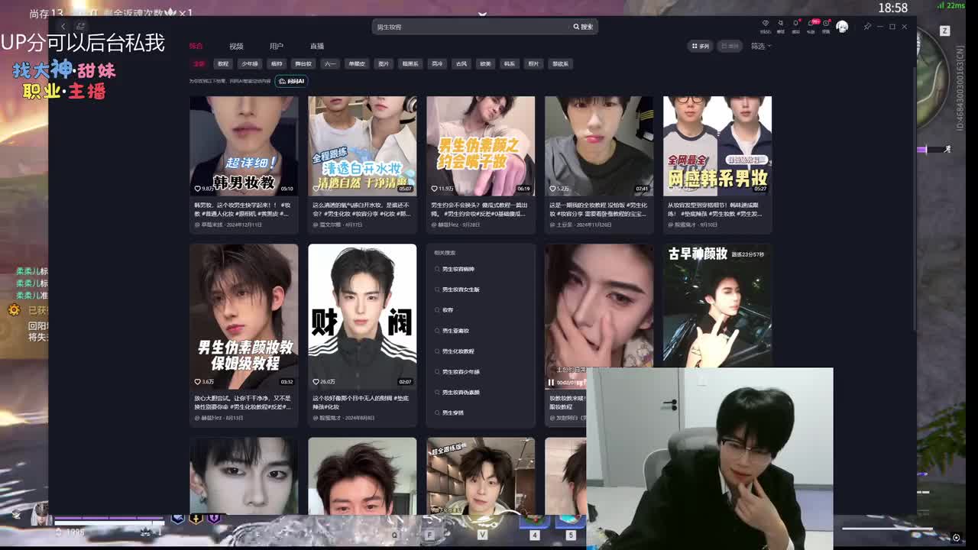
Task: Click the Z map key icon in game HUD
Action: (945, 31)
